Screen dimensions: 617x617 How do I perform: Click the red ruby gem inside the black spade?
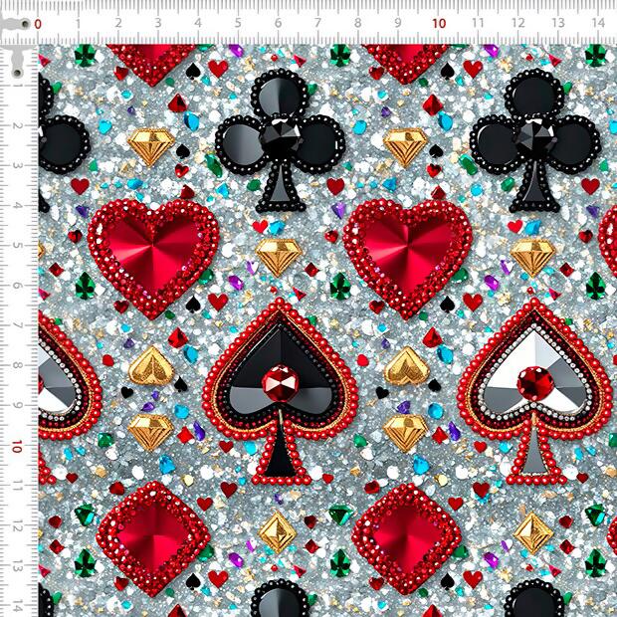coord(280,381)
